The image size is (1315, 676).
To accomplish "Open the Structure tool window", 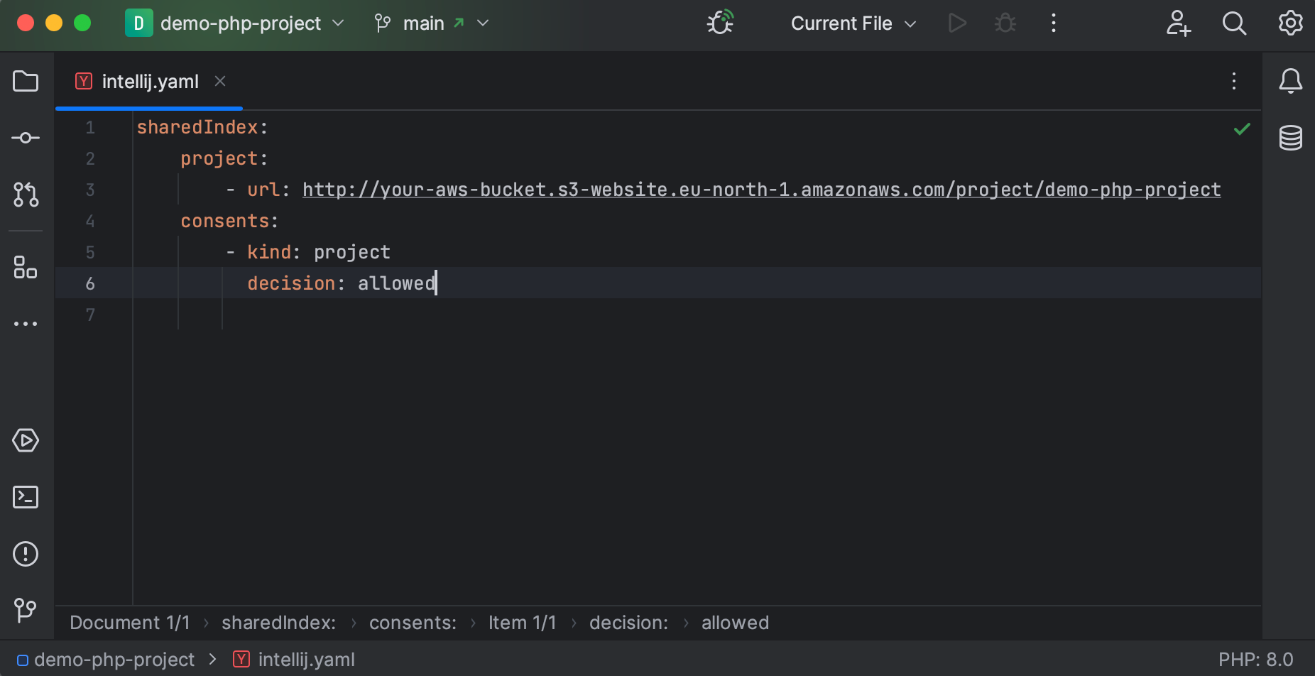I will tap(26, 268).
